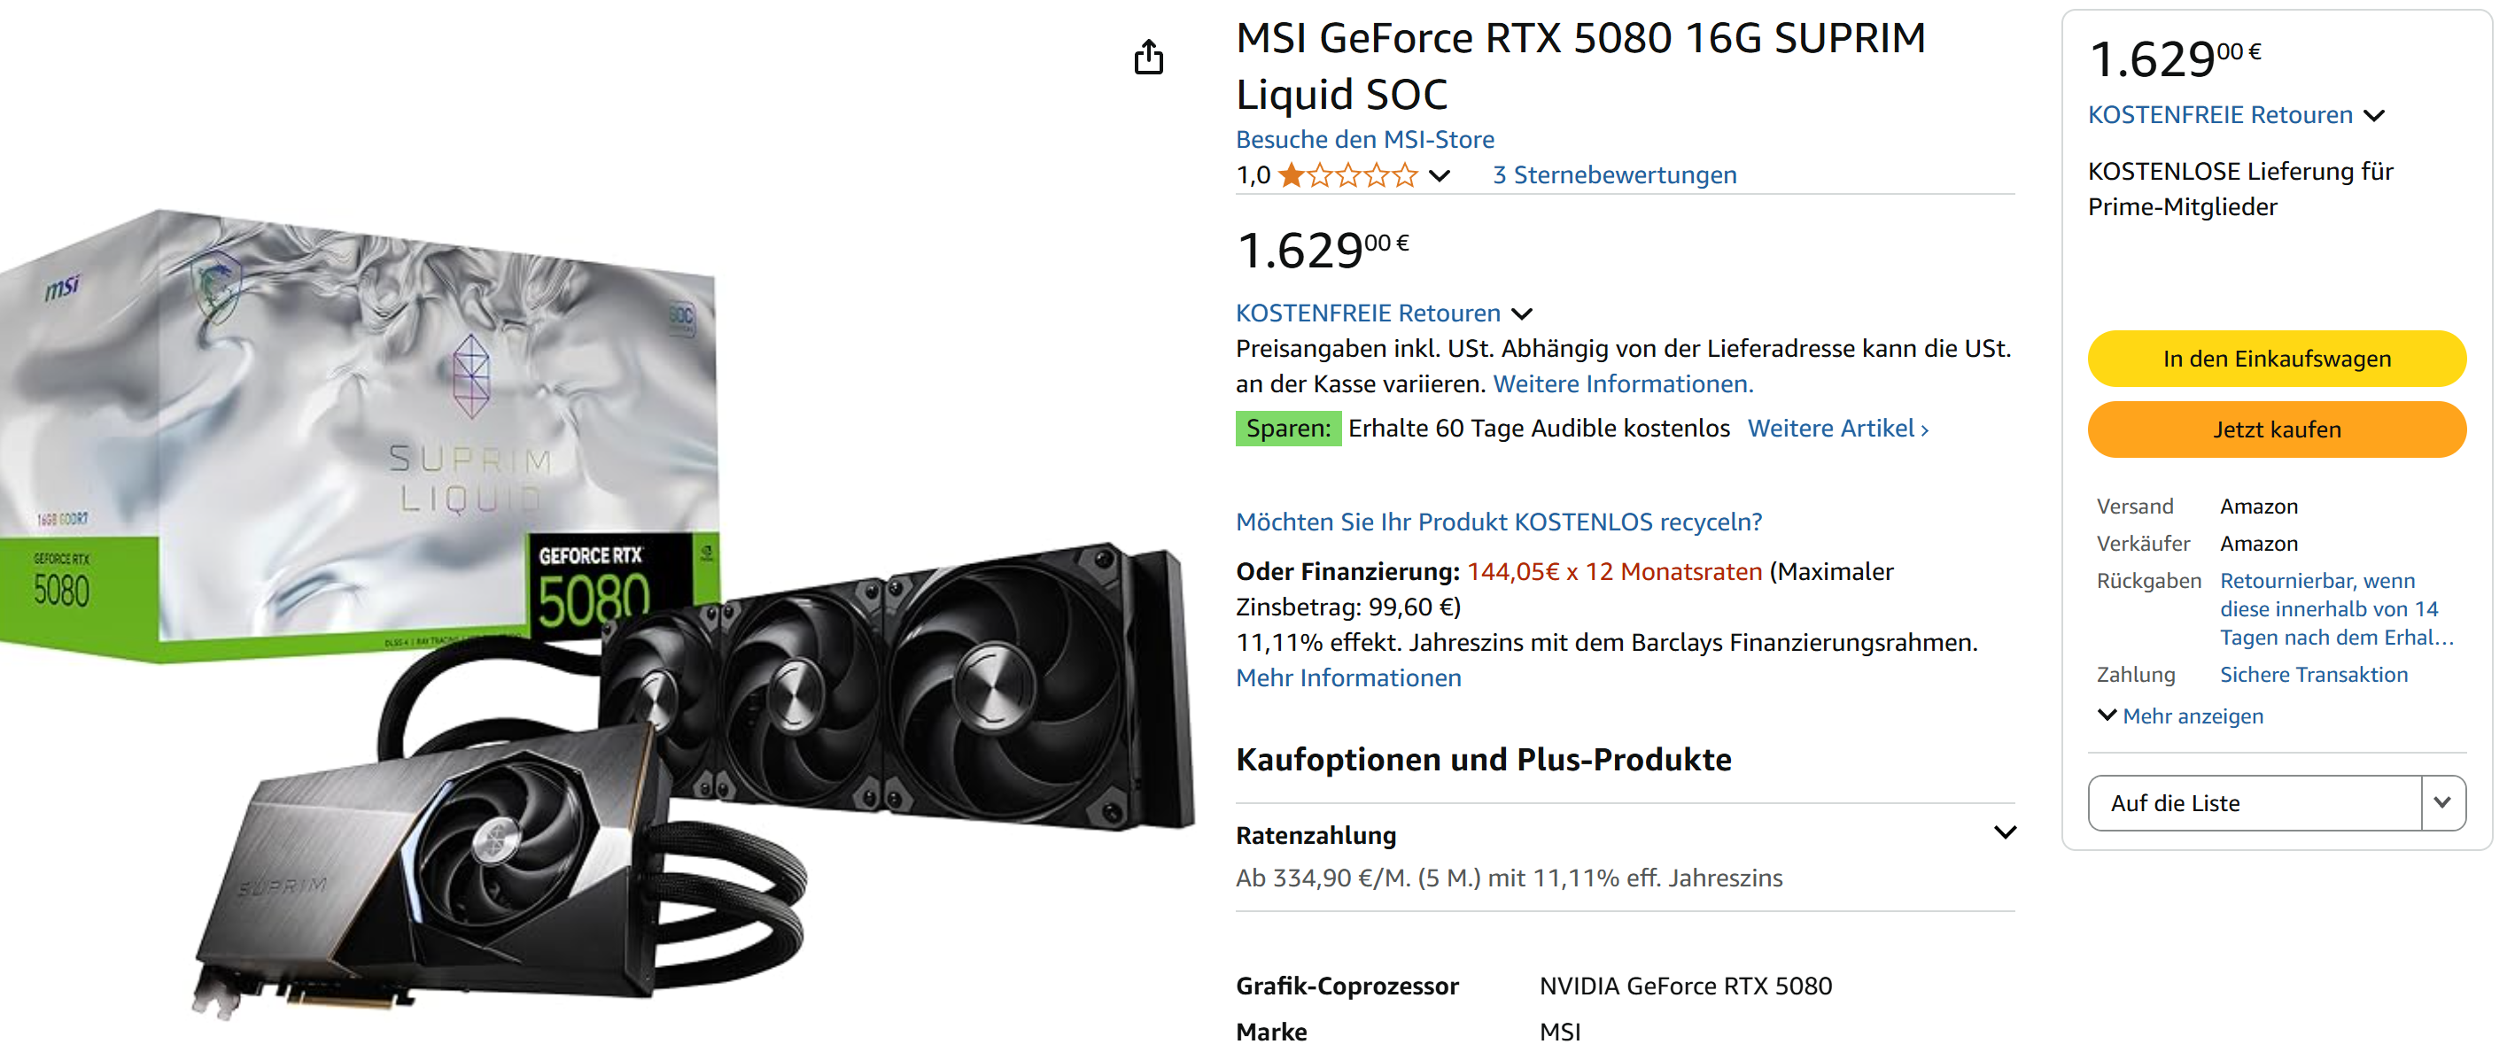Viewport: 2507px width, 1052px height.
Task: Click the share icon above product image
Action: pos(1148,58)
